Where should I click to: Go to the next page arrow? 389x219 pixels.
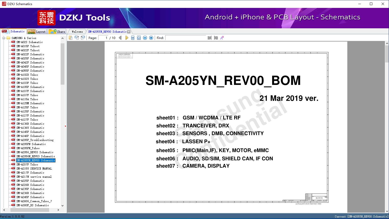click(127, 38)
